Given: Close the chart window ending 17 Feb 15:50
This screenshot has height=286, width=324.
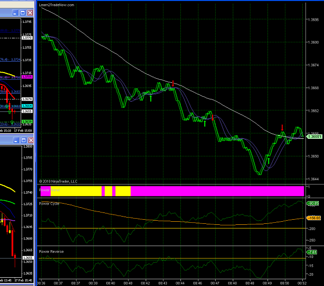Looking at the screenshot, I should click(30, 13).
